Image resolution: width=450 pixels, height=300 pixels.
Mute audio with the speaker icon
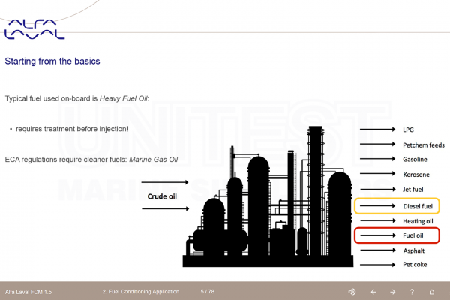coord(352,292)
